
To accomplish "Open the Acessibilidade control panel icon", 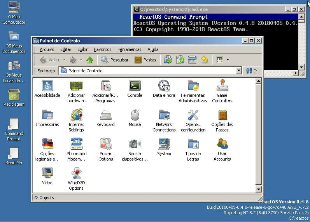I will coord(47,86).
